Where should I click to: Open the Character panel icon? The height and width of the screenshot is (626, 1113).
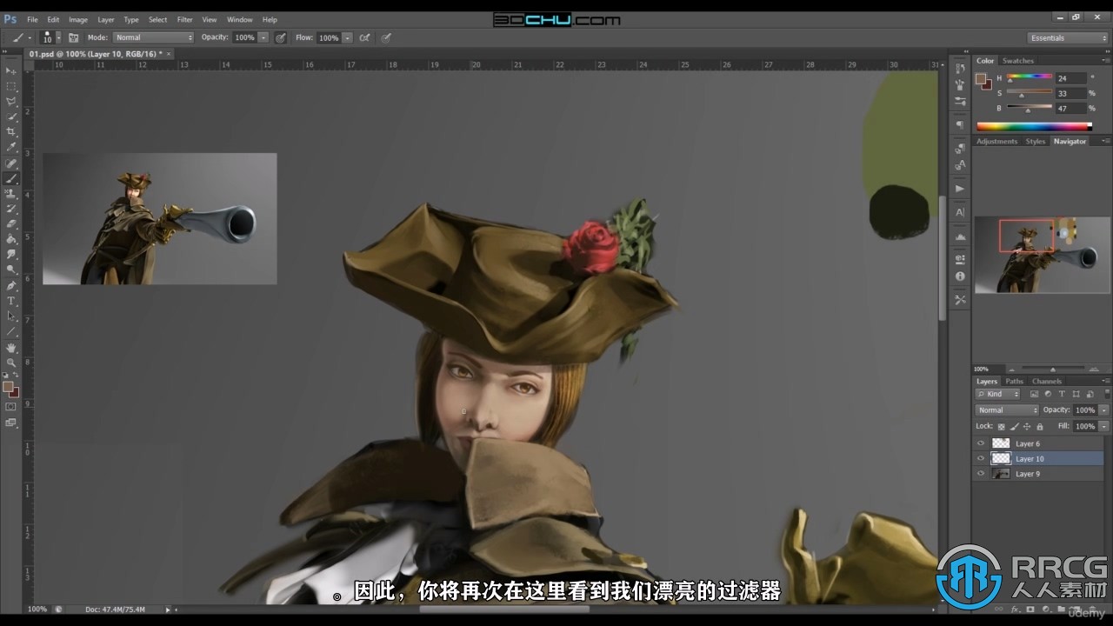[960, 212]
